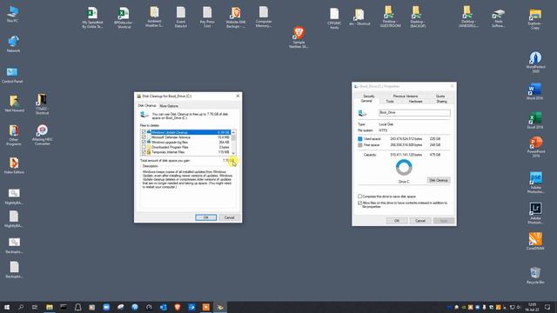Launch PowerPoint 2016 from the desktop
This screenshot has height=313, width=557.
click(536, 147)
